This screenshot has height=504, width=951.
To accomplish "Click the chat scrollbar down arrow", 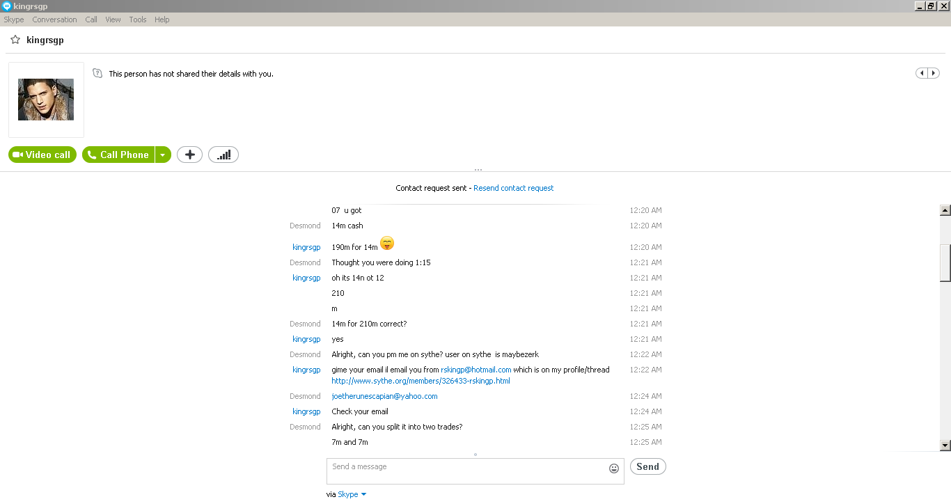I will click(x=945, y=446).
